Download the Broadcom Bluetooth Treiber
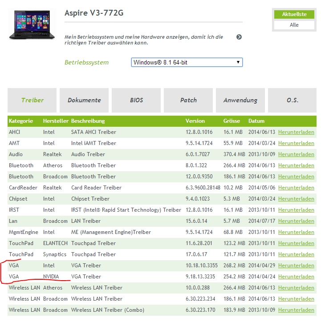 [296, 177]
